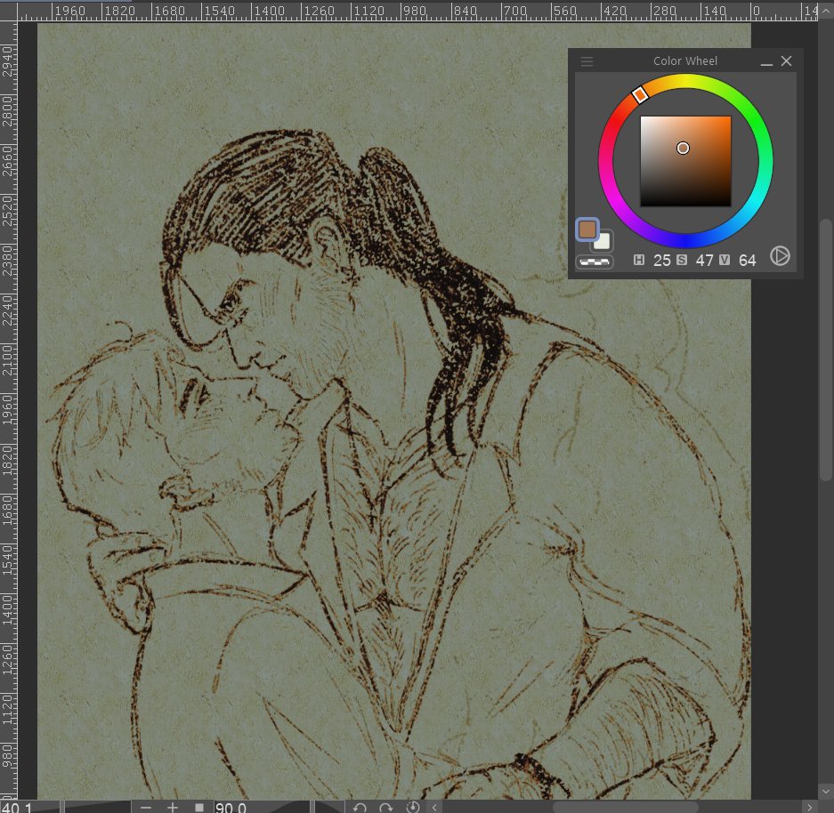Screen dimensions: 834x813
Task: Click the horizontal scrollbar right arrow
Action: click(x=810, y=807)
